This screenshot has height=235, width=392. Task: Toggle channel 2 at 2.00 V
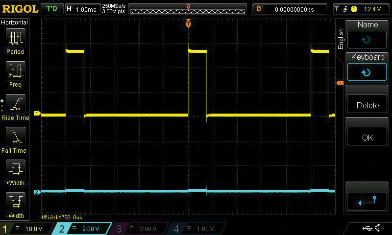(x=83, y=229)
